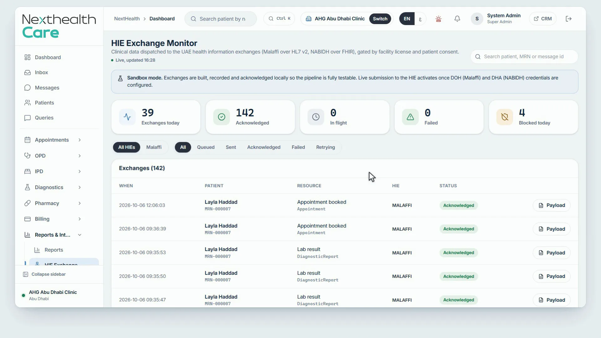Click the Pharmacy pill icon
Viewport: 601px width, 338px height.
(x=28, y=203)
